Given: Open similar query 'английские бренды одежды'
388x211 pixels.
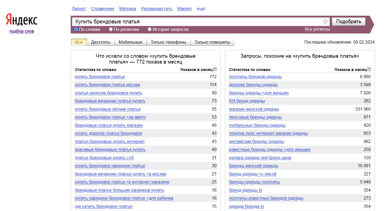Looking at the screenshot, I should tap(256, 142).
